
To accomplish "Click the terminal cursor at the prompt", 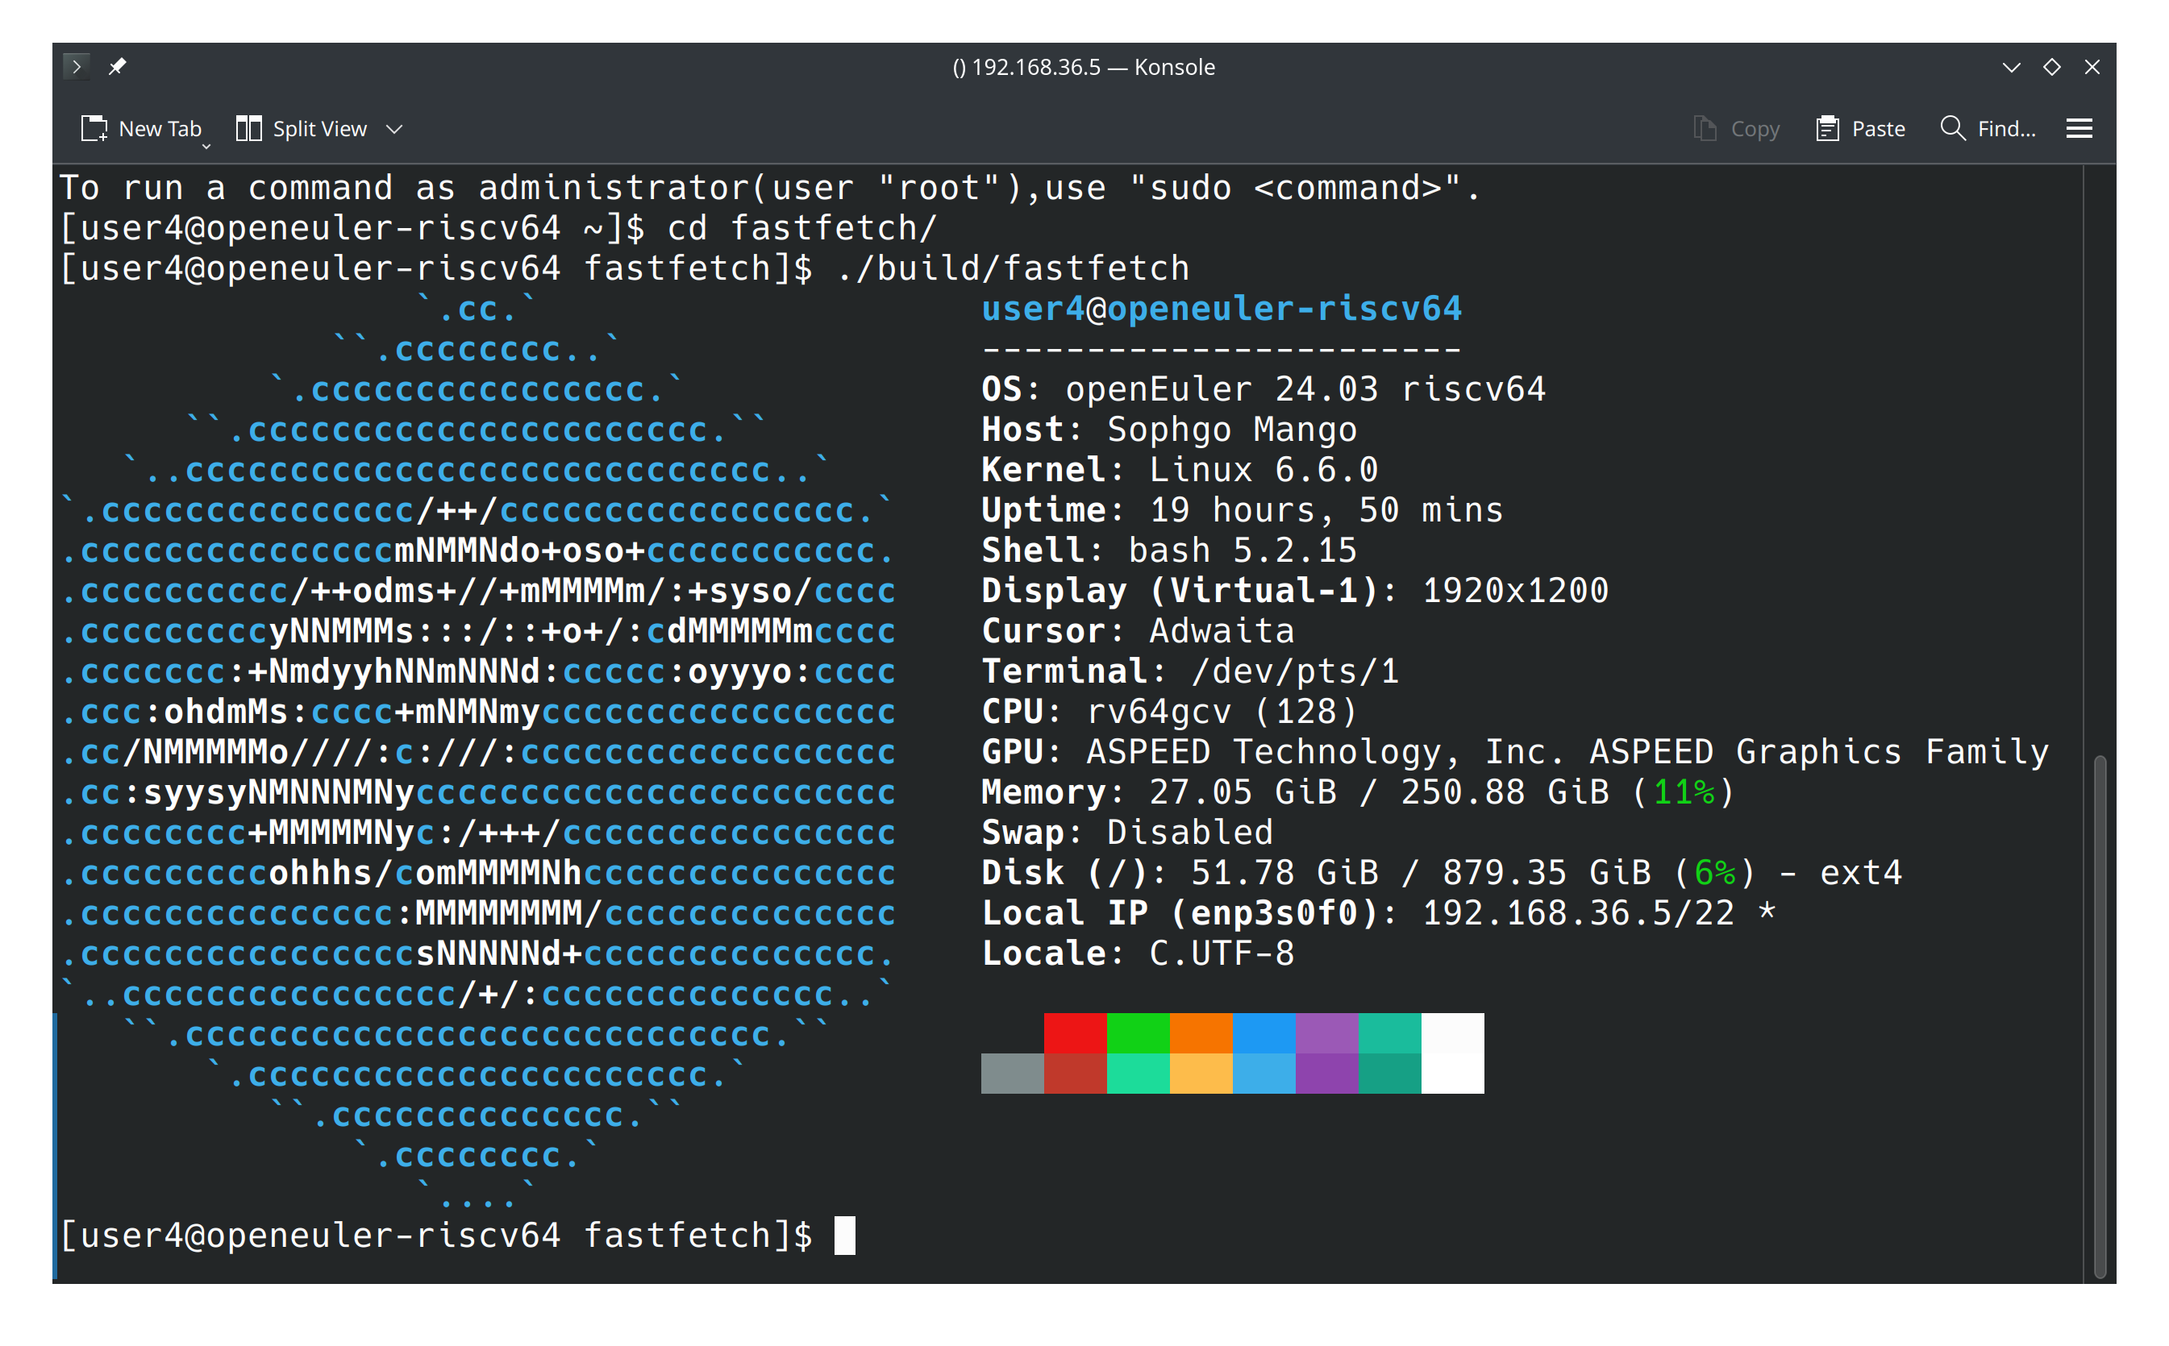I will click(844, 1236).
